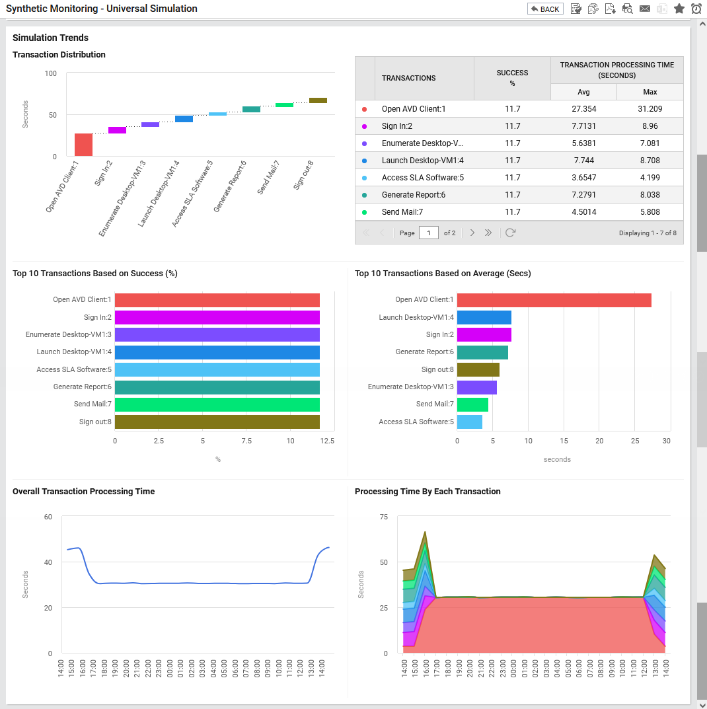Email this report via envelope icon

(x=645, y=9)
